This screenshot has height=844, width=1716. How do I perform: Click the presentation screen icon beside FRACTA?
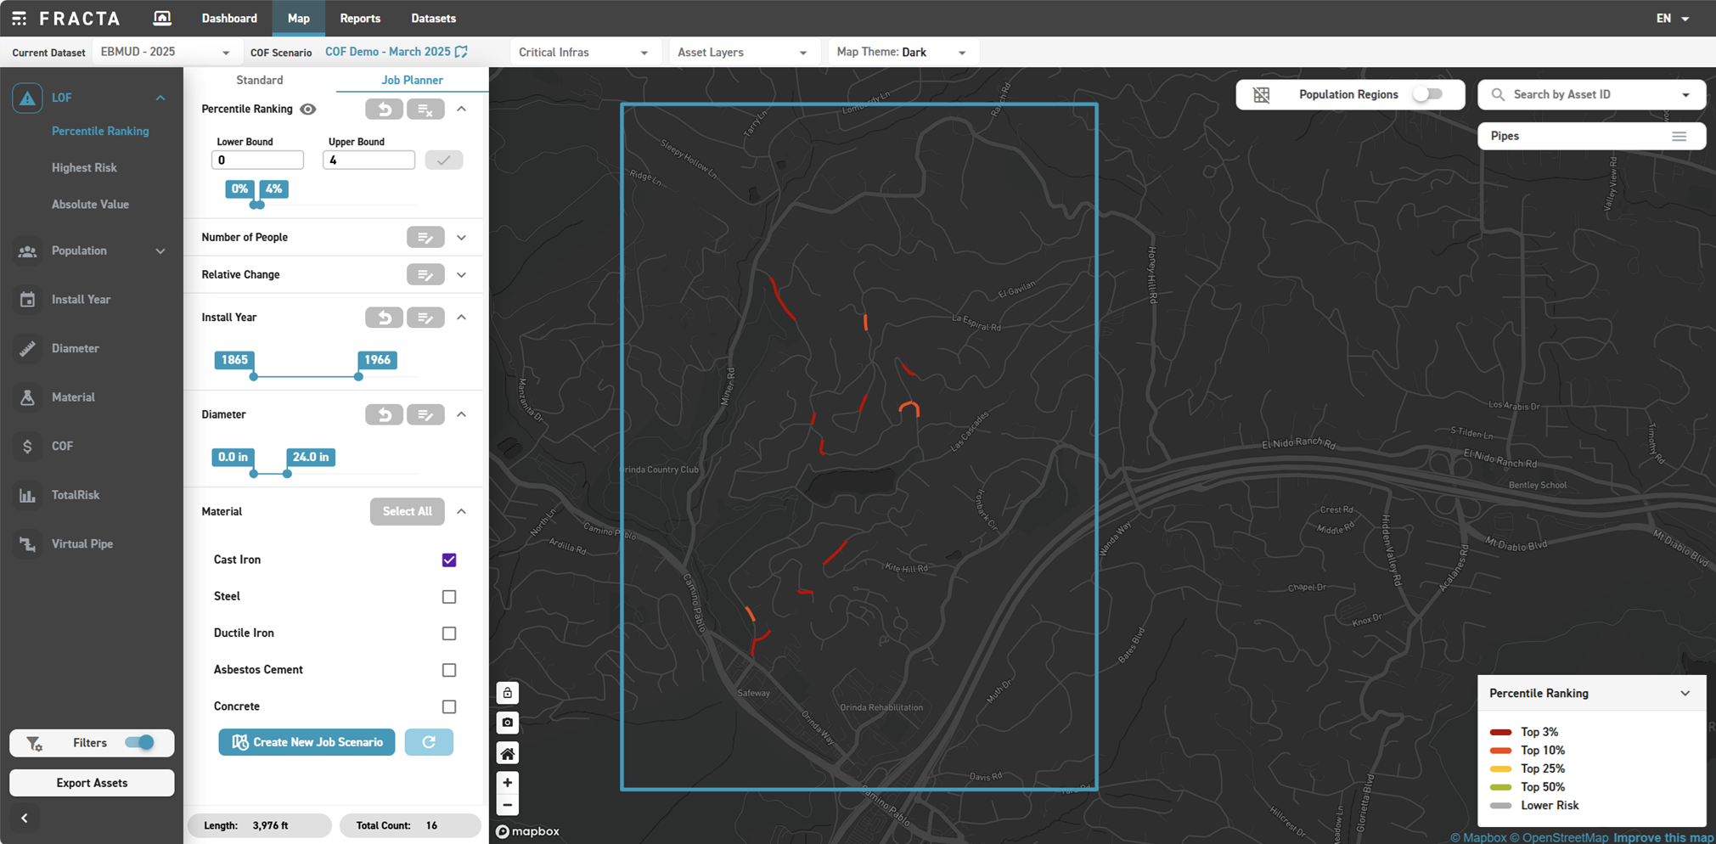click(162, 18)
